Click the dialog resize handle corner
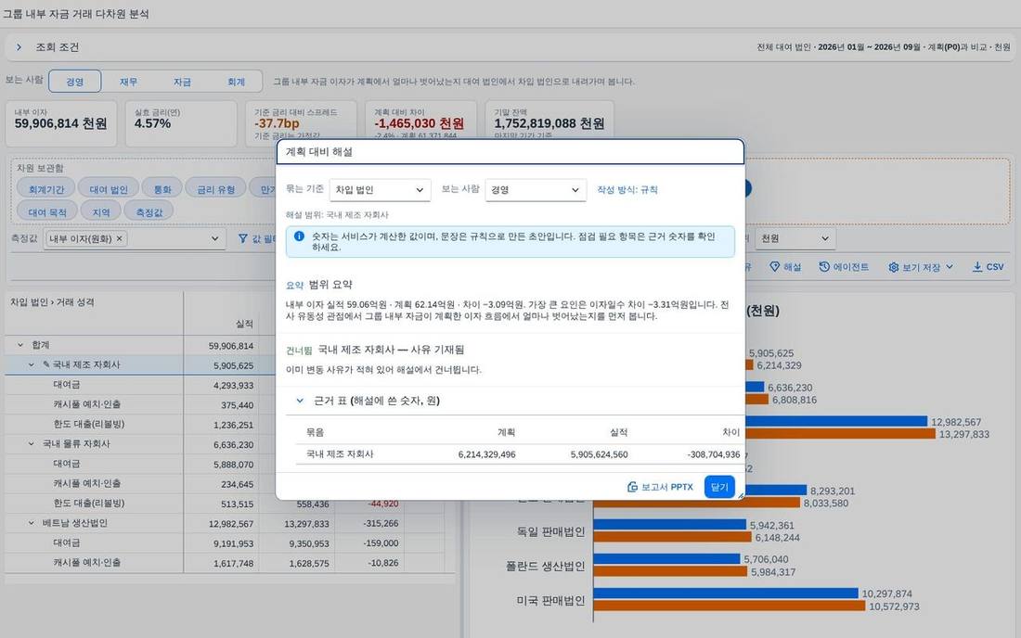Screen dimensions: 1021x638 (x=741, y=496)
